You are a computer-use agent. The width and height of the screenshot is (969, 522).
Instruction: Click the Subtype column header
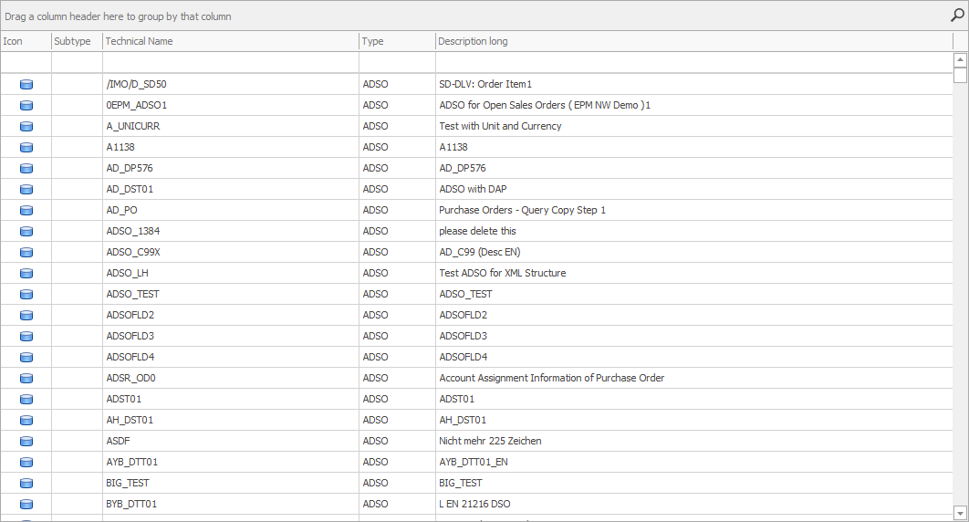(x=77, y=41)
